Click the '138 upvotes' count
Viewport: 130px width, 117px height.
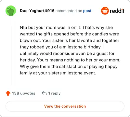23,93
